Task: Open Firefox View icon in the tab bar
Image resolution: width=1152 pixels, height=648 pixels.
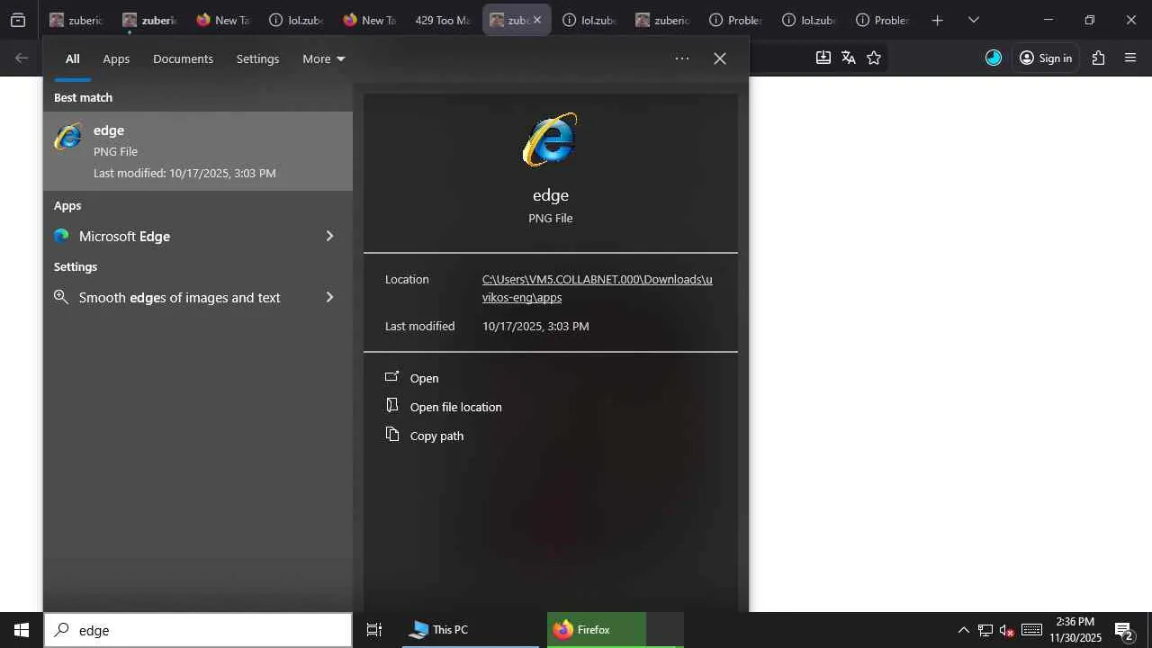Action: pos(18,20)
